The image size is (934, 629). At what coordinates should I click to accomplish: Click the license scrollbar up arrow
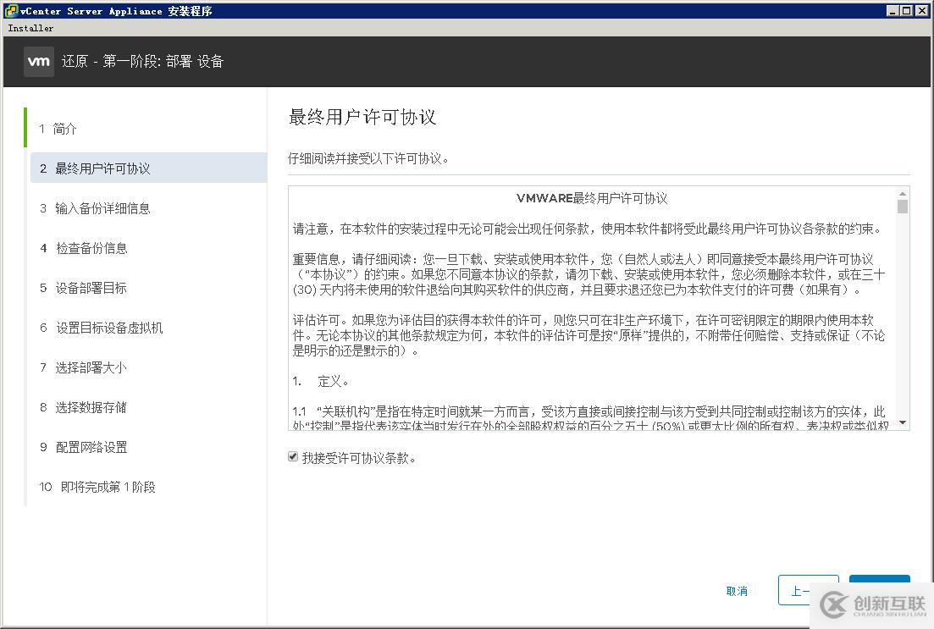[x=903, y=193]
